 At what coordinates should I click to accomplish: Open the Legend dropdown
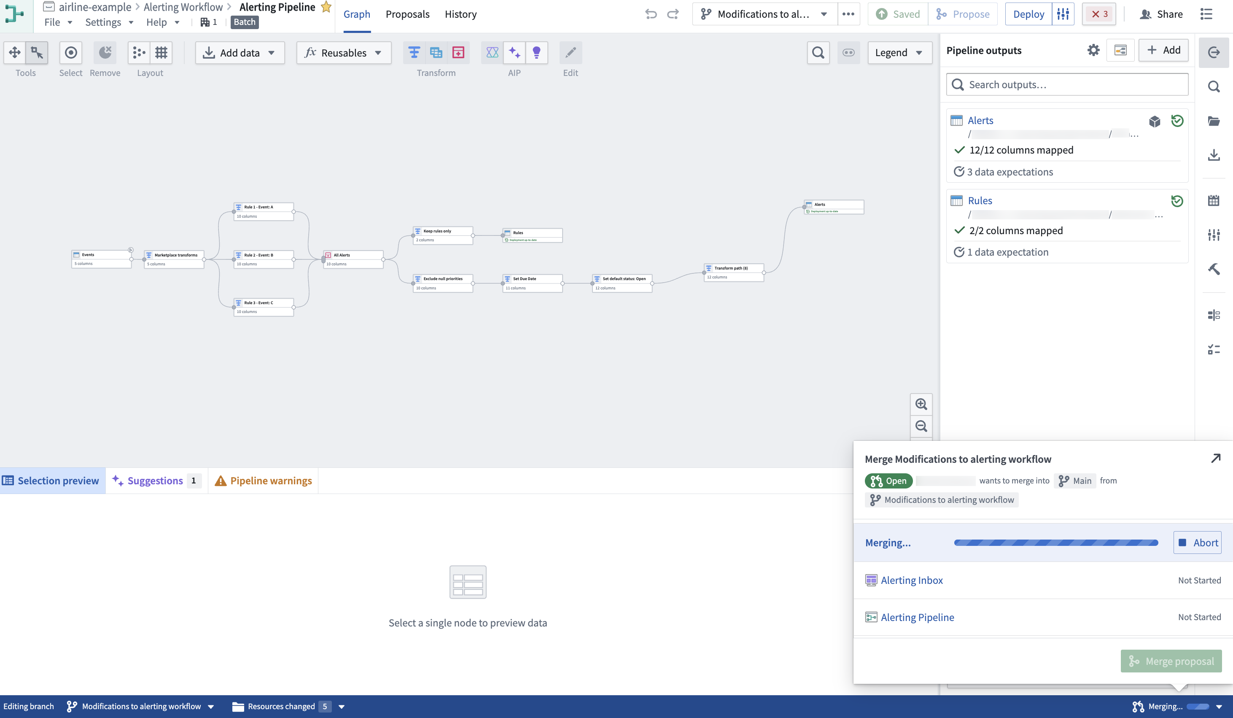pyautogui.click(x=899, y=52)
